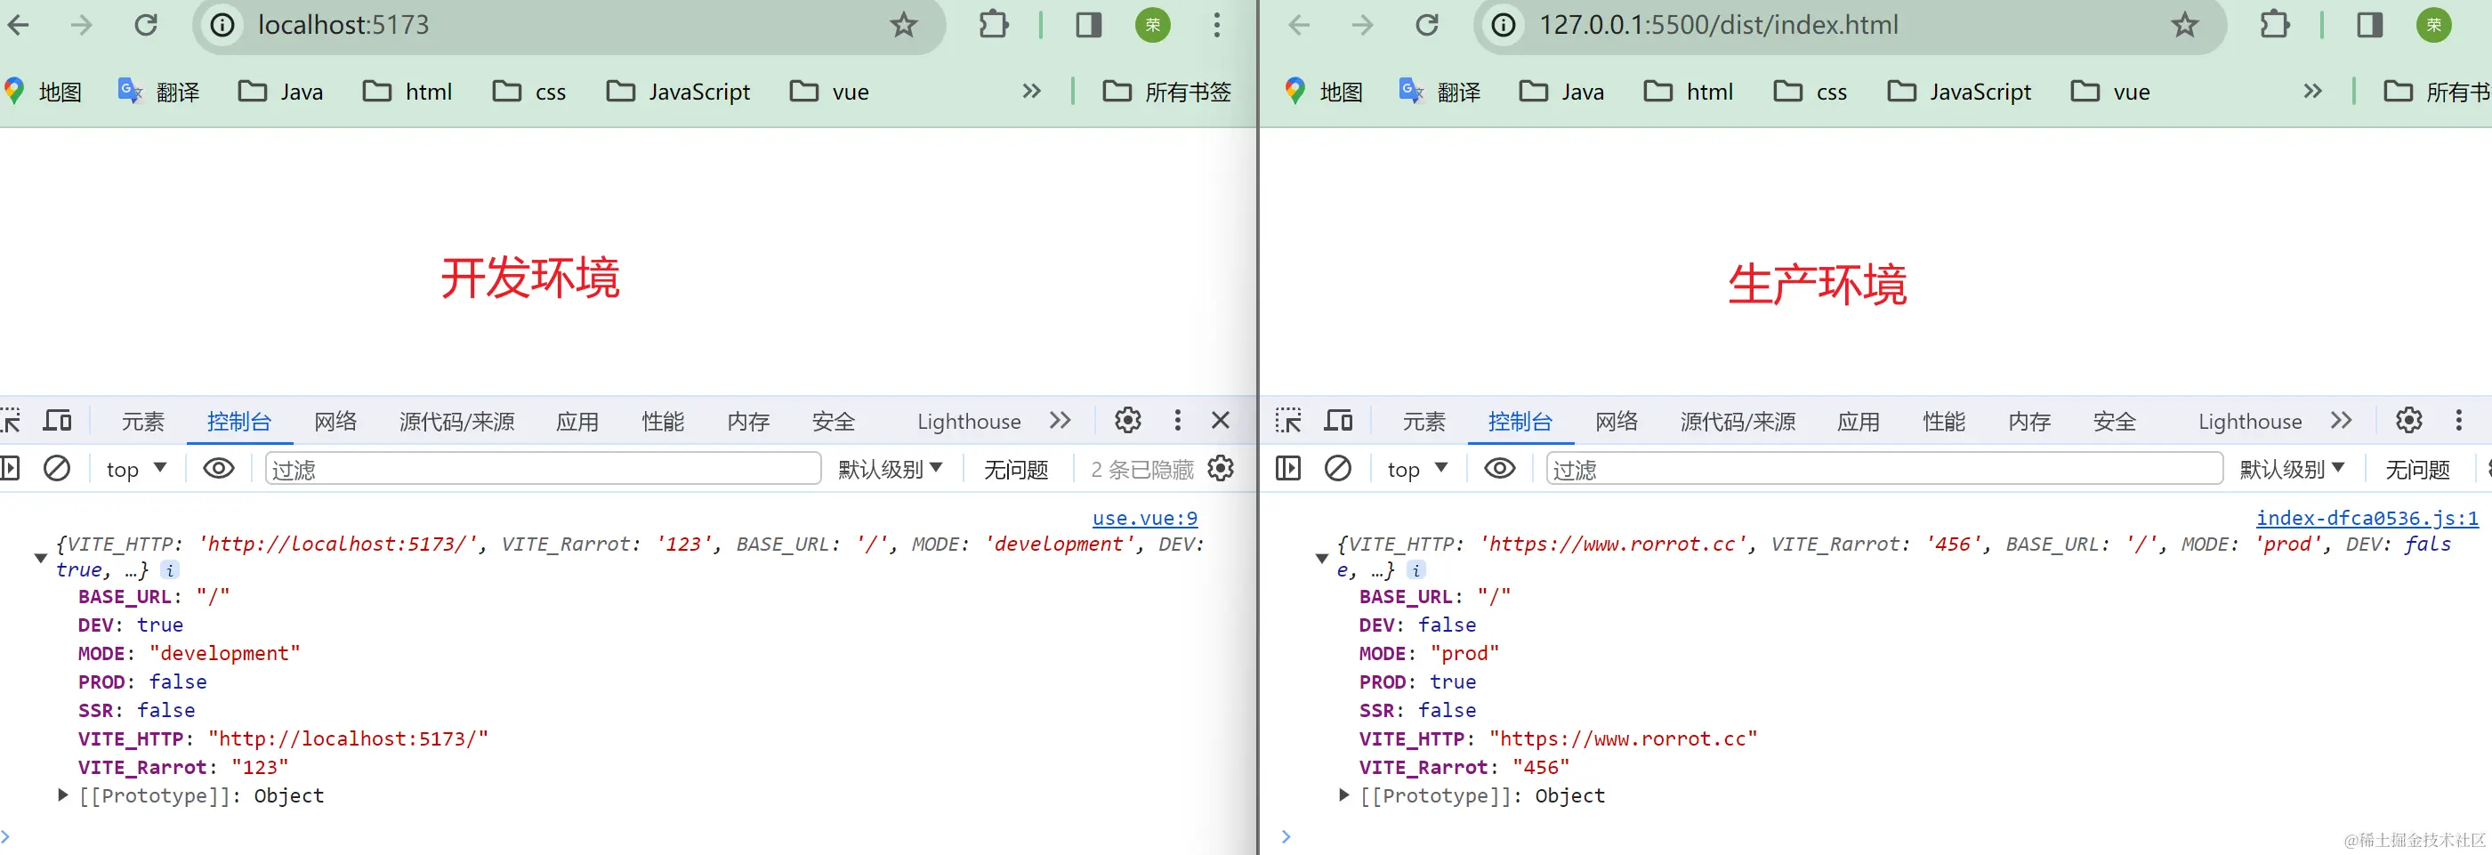Screen dimensions: 2492x855
Task: Toggle device toolbar in right DevTools
Action: pos(1339,421)
